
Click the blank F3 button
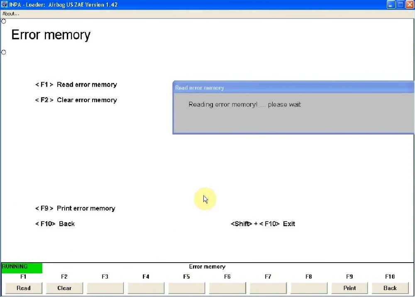pos(105,288)
